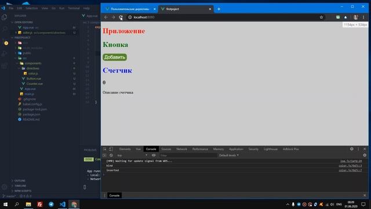Open DevTools settings gear
Image resolution: width=371 pixels, height=209 pixels.
click(x=352, y=149)
